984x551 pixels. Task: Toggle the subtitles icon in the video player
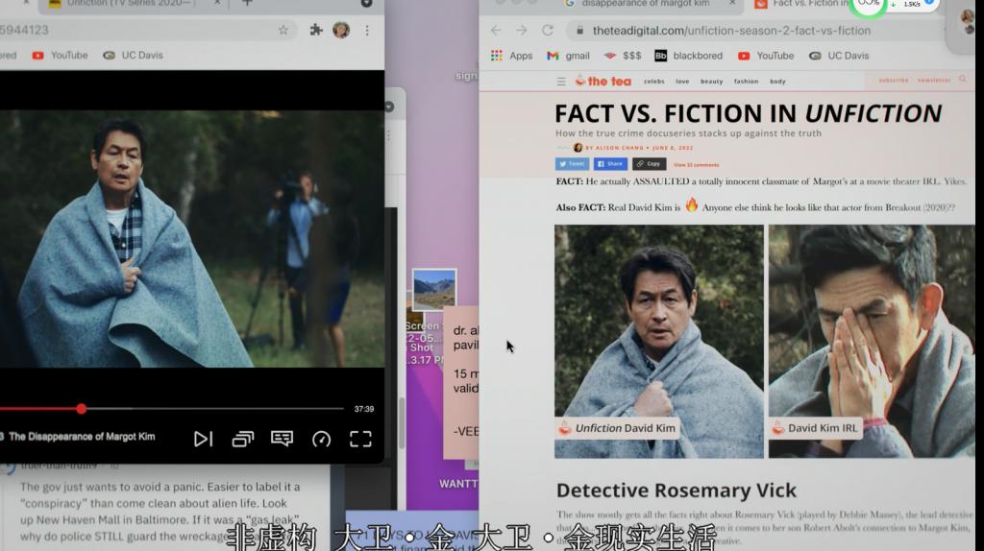click(x=282, y=438)
